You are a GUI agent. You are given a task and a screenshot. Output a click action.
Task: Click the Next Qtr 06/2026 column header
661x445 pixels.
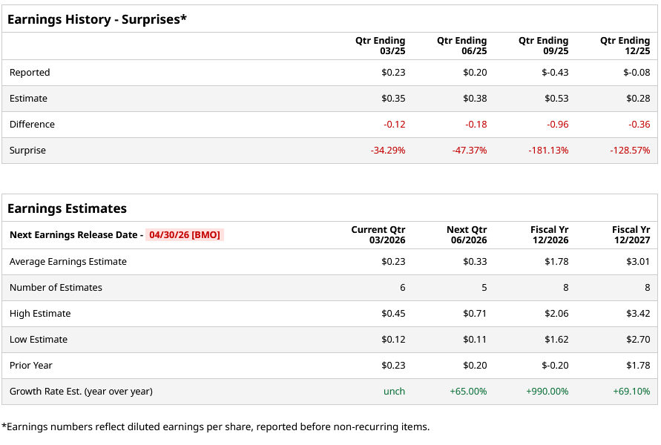pyautogui.click(x=467, y=235)
